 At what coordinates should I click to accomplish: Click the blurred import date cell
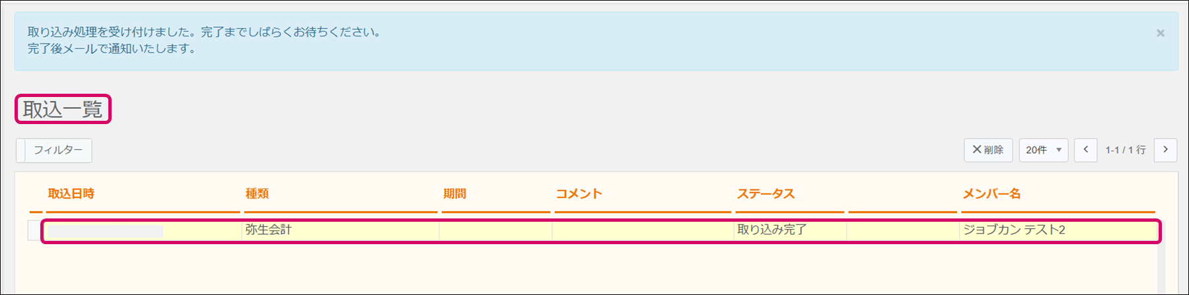(105, 231)
